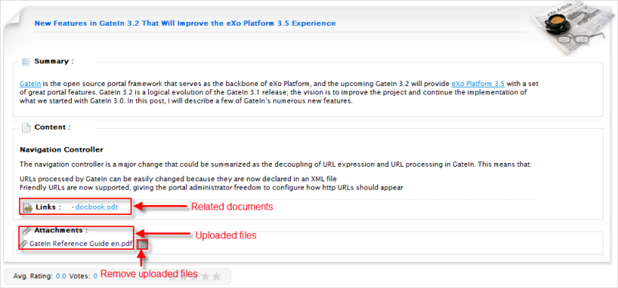
Task: Open the docbook.odt related document
Action: click(96, 207)
